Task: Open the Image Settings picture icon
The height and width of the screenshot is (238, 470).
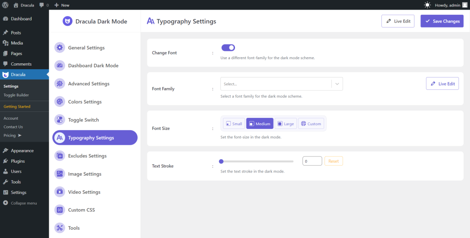Action: (x=60, y=174)
